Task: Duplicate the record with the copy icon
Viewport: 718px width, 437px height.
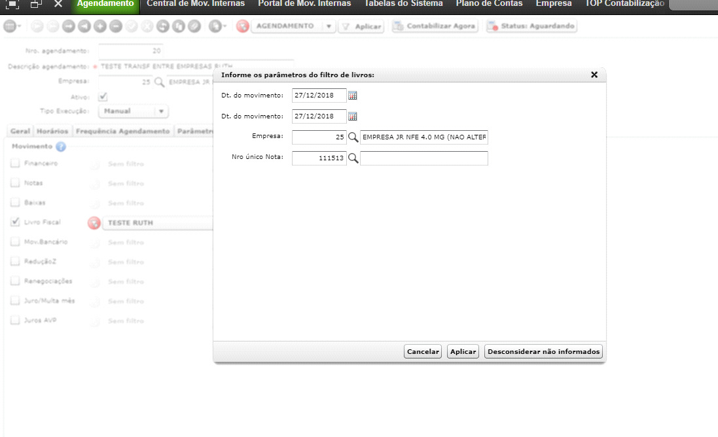Action: click(x=179, y=27)
